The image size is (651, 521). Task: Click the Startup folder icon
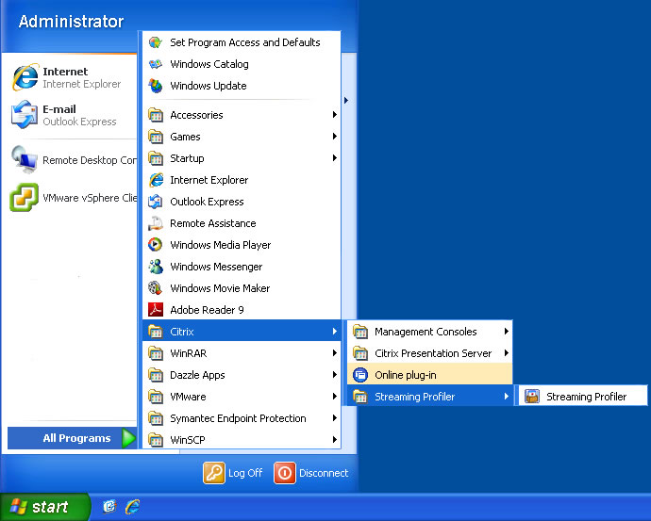click(x=156, y=158)
